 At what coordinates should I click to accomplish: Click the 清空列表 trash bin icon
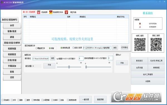(67, 12)
